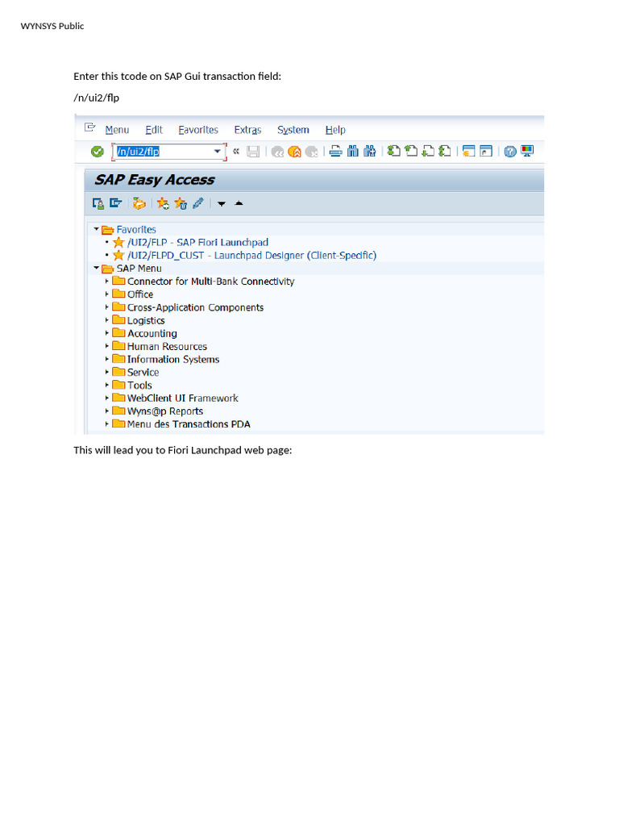This screenshot has width=619, height=826.
Task: Expand the Logistics folder
Action: tap(107, 320)
